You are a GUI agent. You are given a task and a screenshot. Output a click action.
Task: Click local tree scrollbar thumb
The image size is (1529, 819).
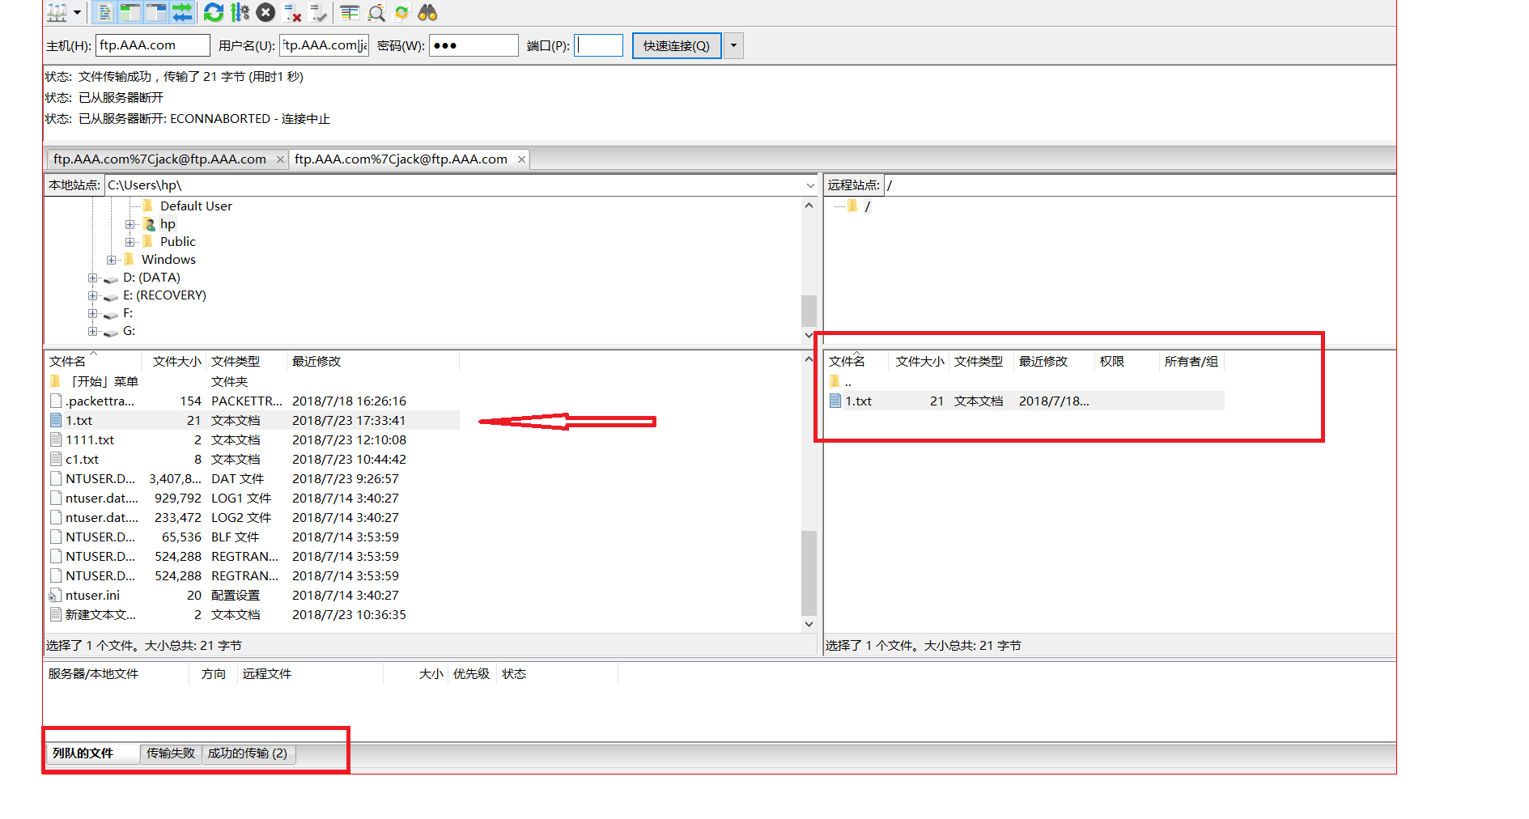click(809, 311)
